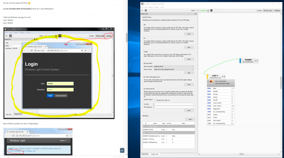Click the network settings icon beside In Network
284x158 pixels.
(208, 10)
